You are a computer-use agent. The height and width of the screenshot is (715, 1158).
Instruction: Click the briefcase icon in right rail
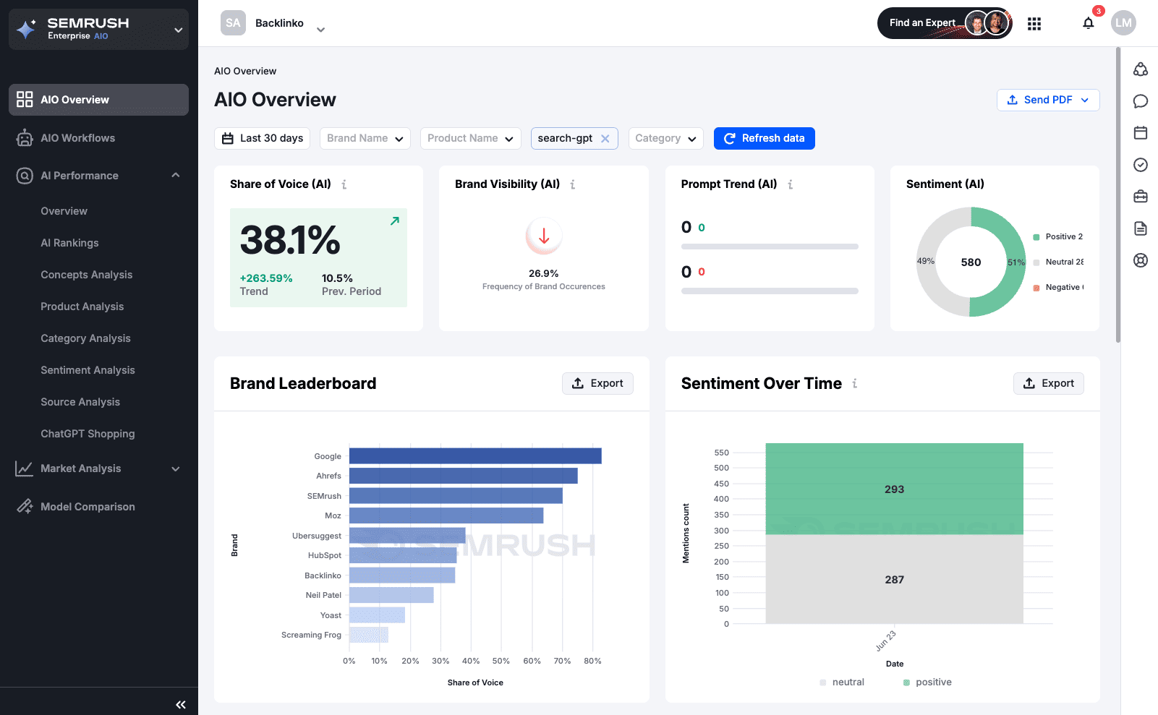[1141, 197]
